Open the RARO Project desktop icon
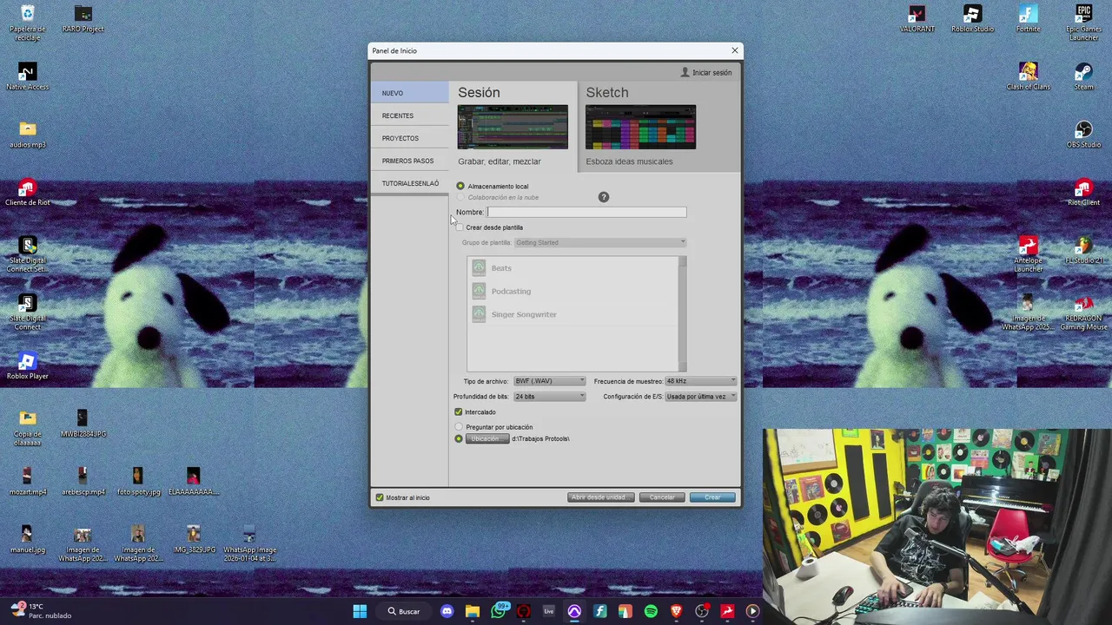 coord(83,19)
